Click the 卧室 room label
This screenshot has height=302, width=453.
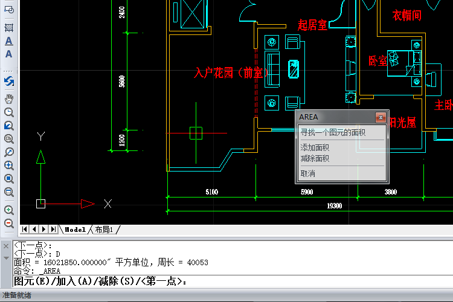click(377, 61)
